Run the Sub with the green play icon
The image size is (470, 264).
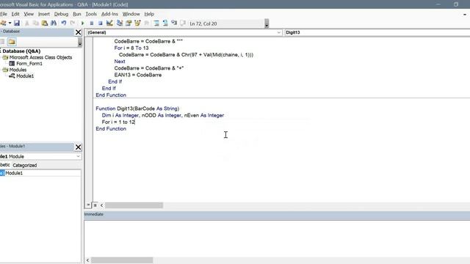coord(82,23)
